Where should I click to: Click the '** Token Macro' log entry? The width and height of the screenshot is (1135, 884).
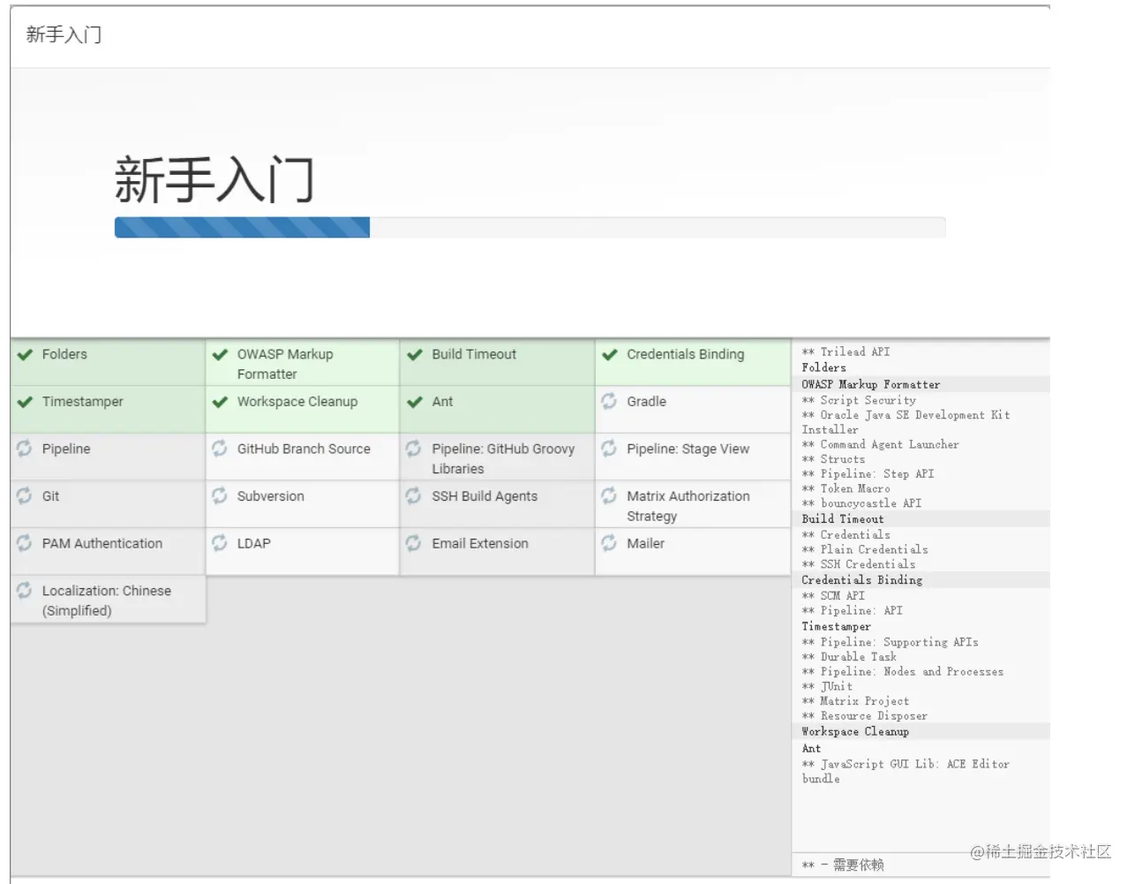[x=846, y=488]
